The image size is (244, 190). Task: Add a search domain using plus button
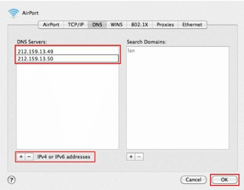click(131, 156)
